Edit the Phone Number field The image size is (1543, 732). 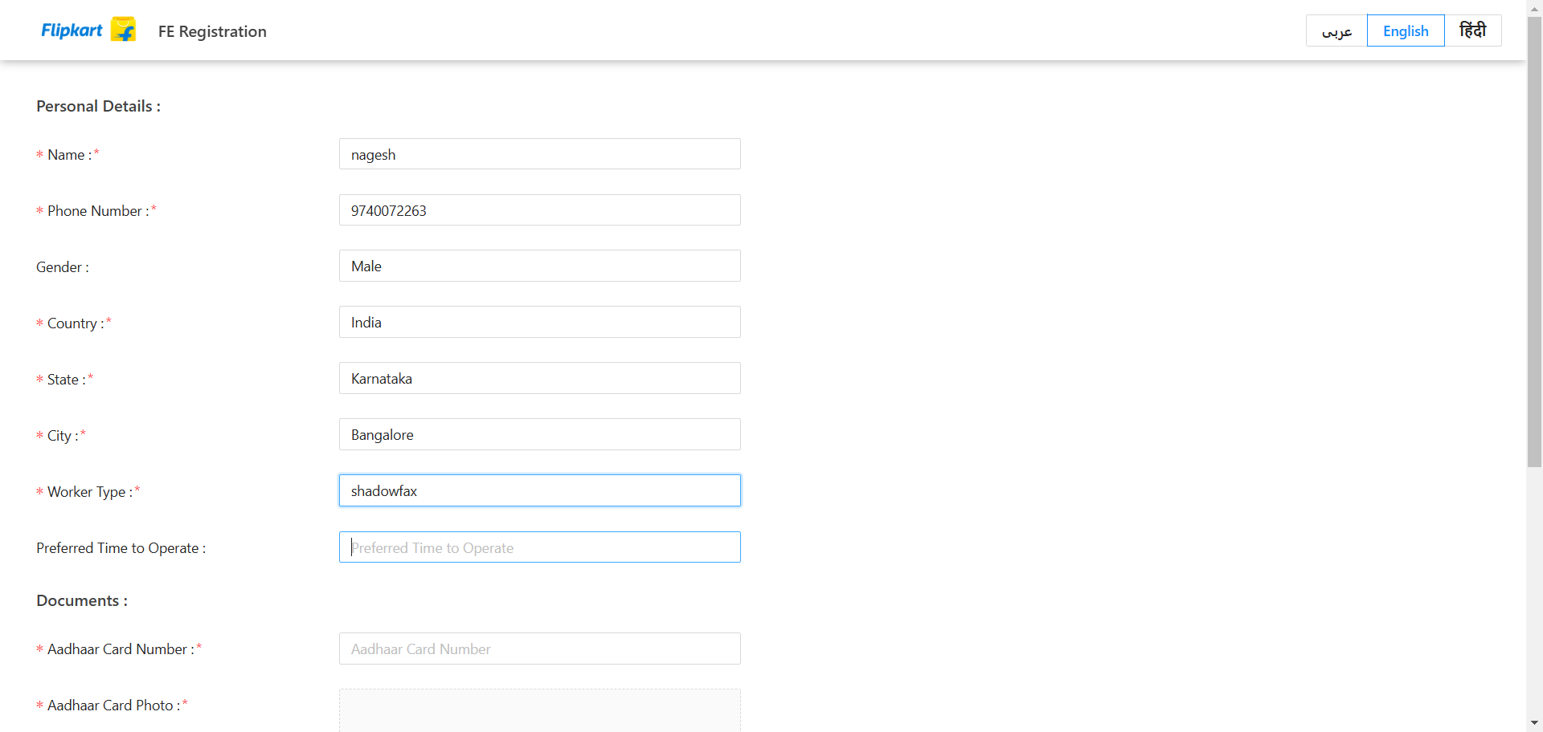pyautogui.click(x=539, y=210)
